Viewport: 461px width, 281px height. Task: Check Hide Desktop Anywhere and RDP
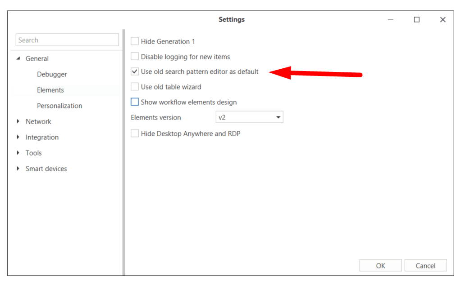(135, 134)
